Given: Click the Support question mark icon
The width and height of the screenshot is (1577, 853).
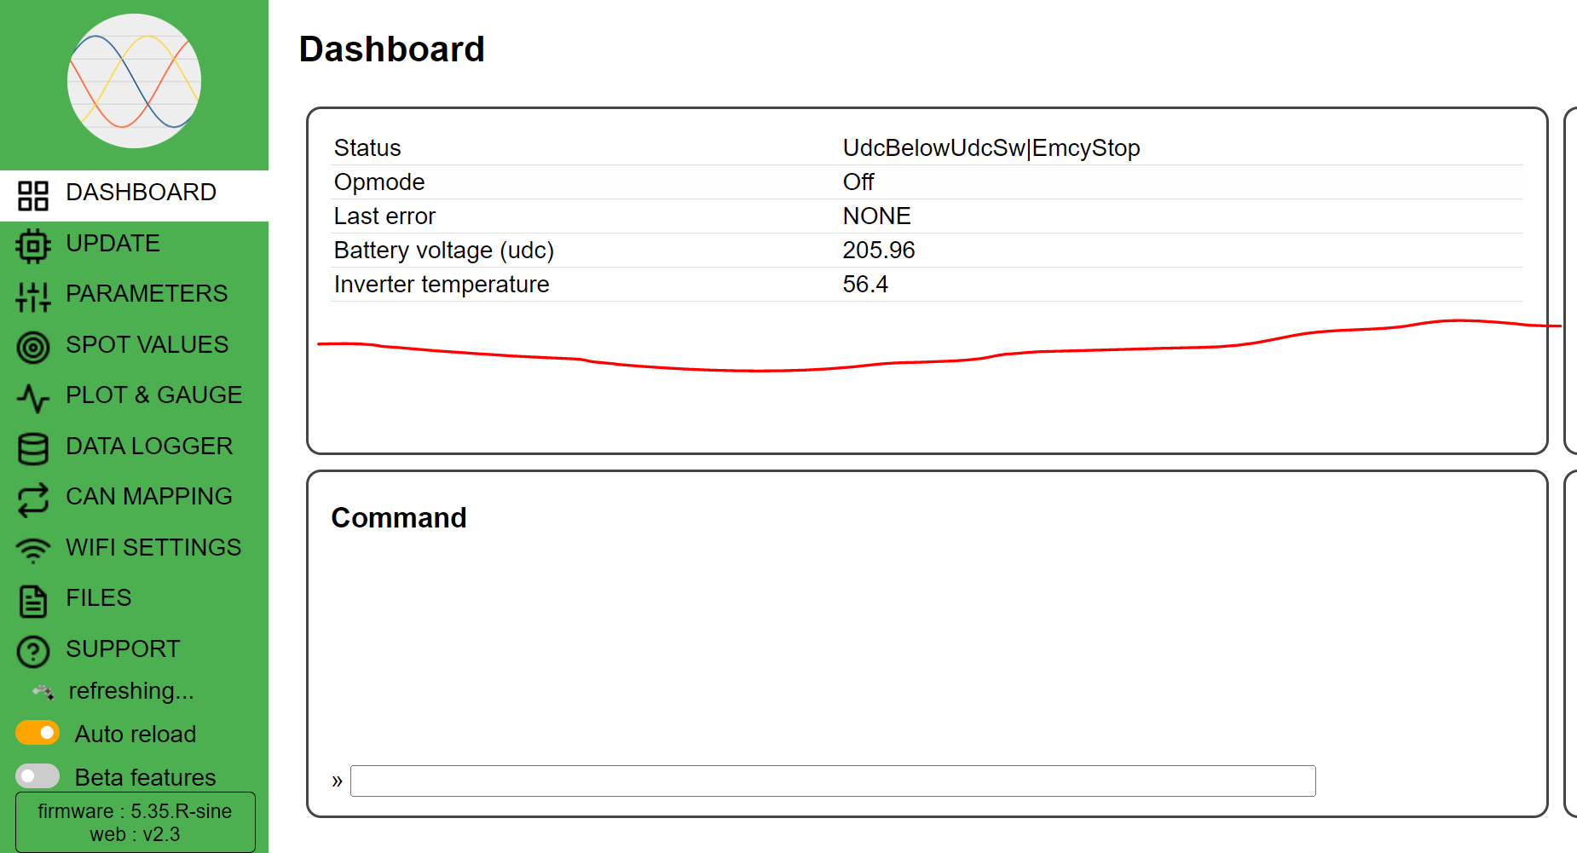Looking at the screenshot, I should (x=33, y=652).
